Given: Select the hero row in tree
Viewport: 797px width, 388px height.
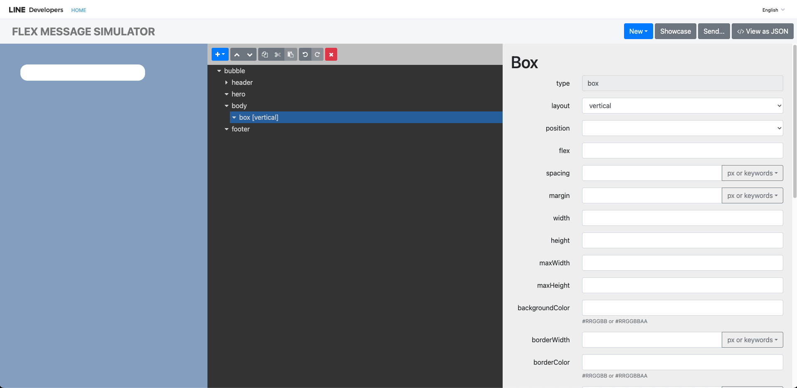Looking at the screenshot, I should click(x=363, y=94).
